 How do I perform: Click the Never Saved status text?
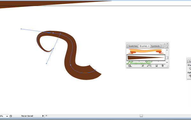point(27,116)
